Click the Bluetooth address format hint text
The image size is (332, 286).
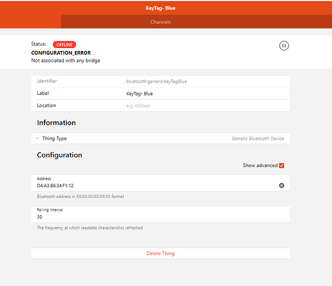pyautogui.click(x=81, y=197)
